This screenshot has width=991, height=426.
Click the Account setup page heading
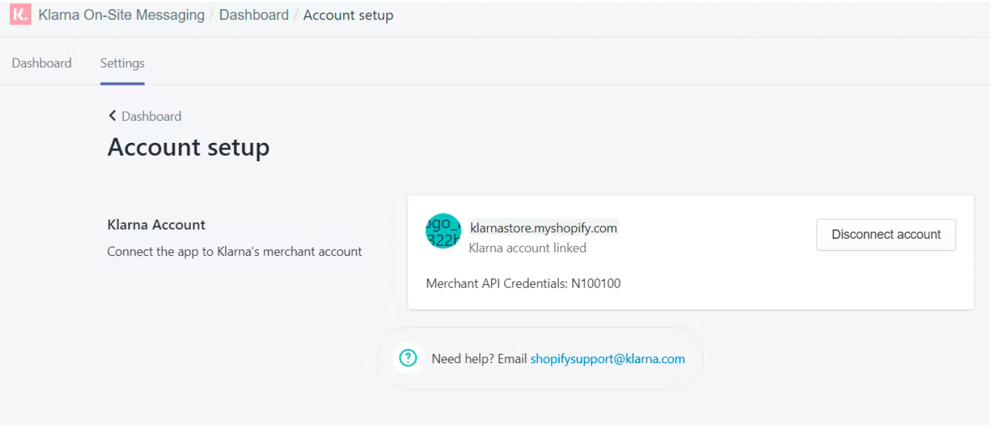tap(189, 148)
